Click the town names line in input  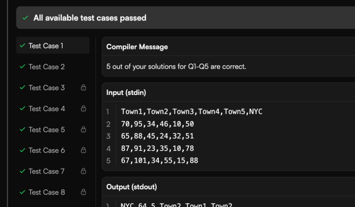click(x=192, y=112)
